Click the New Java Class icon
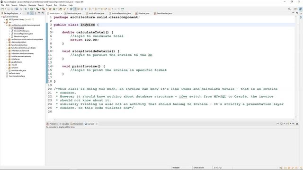Viewport: 303px width, 170px height. 54,9
